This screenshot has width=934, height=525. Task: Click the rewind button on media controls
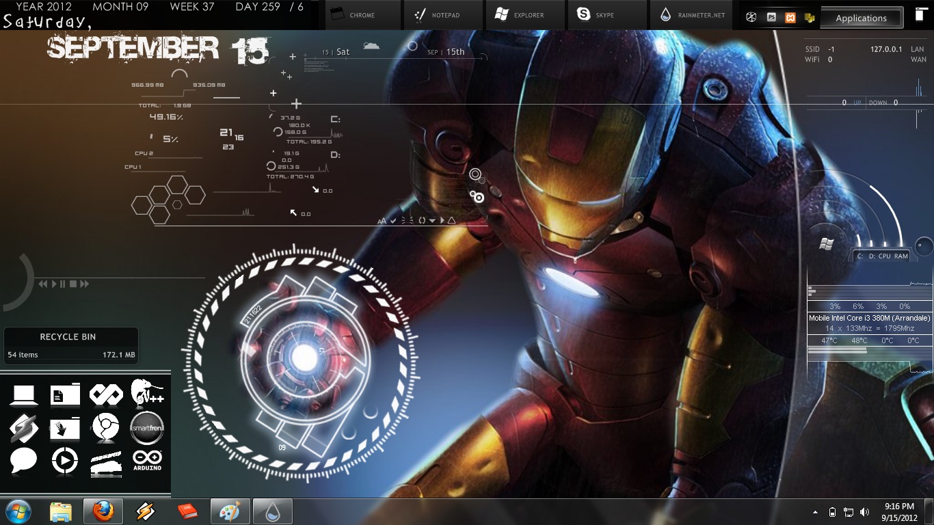(43, 284)
